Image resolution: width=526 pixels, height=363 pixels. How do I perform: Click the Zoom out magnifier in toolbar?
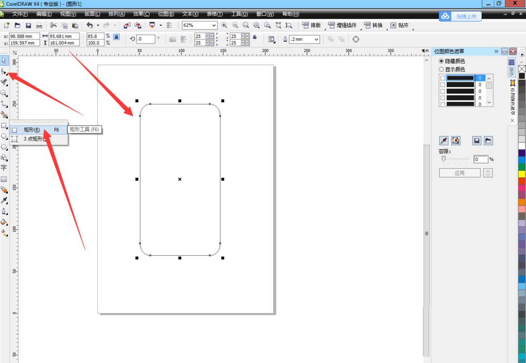[235, 25]
